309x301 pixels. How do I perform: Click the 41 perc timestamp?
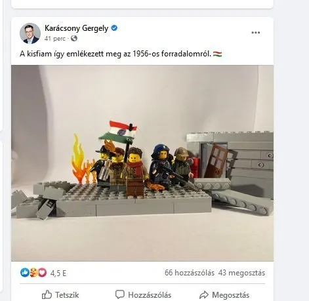coord(55,39)
